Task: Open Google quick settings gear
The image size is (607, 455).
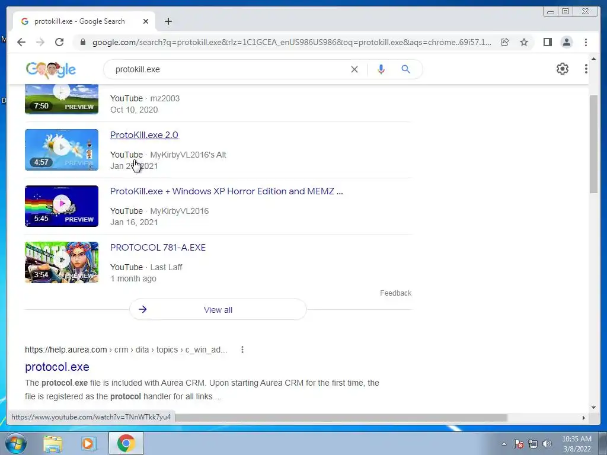Action: (x=562, y=69)
